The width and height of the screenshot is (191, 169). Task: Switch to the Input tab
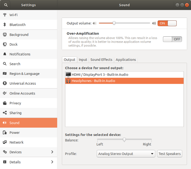(x=83, y=60)
